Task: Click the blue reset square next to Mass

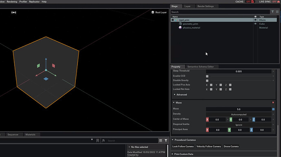Action: [x=273, y=109]
